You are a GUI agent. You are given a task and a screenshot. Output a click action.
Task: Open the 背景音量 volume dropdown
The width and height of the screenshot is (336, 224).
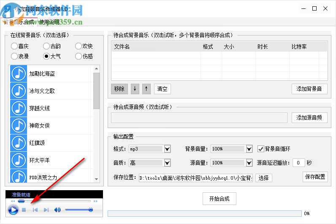(x=249, y=149)
